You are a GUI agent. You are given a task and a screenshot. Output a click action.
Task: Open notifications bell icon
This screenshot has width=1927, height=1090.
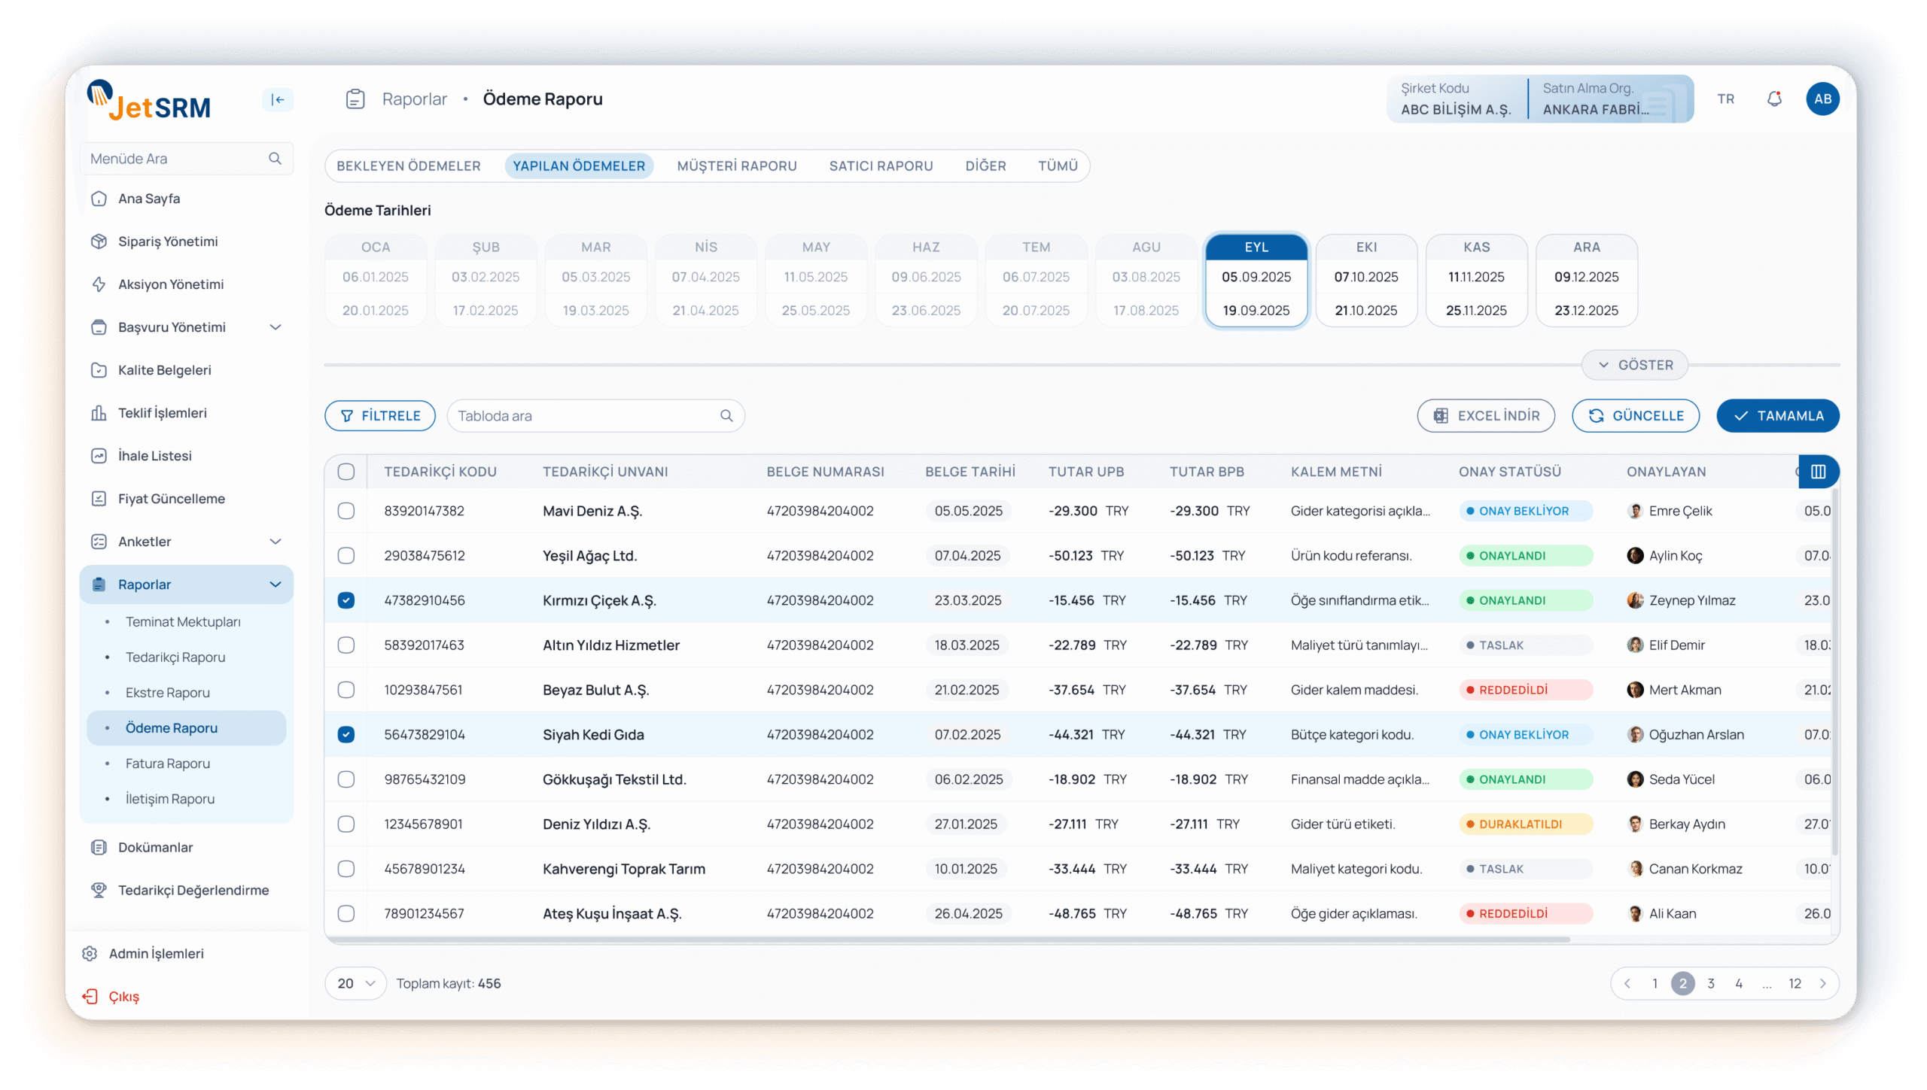pyautogui.click(x=1774, y=99)
